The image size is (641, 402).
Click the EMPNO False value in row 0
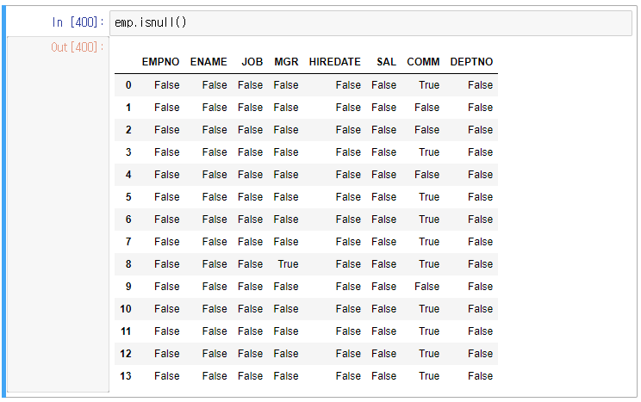point(167,85)
